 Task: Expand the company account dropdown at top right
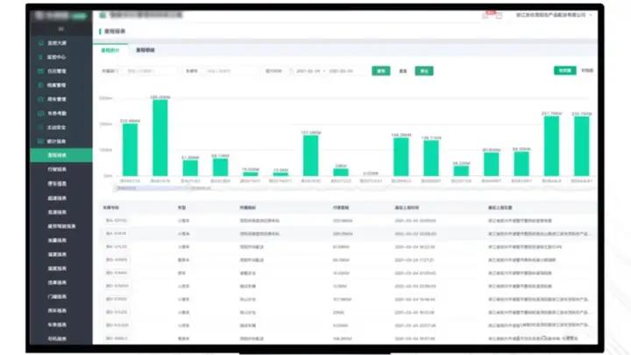tap(554, 15)
